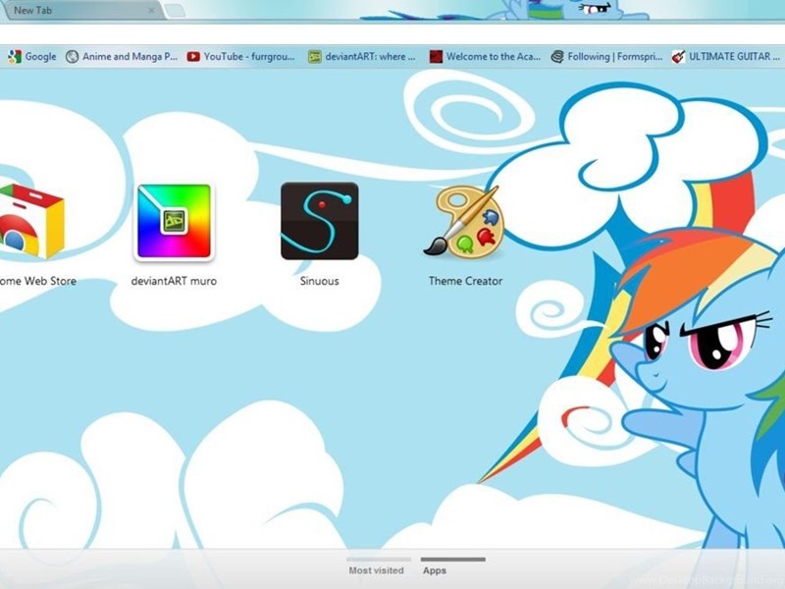785x589 pixels.
Task: Open the 'Following | Formspri...' bookmark label
Action: pyautogui.click(x=615, y=57)
